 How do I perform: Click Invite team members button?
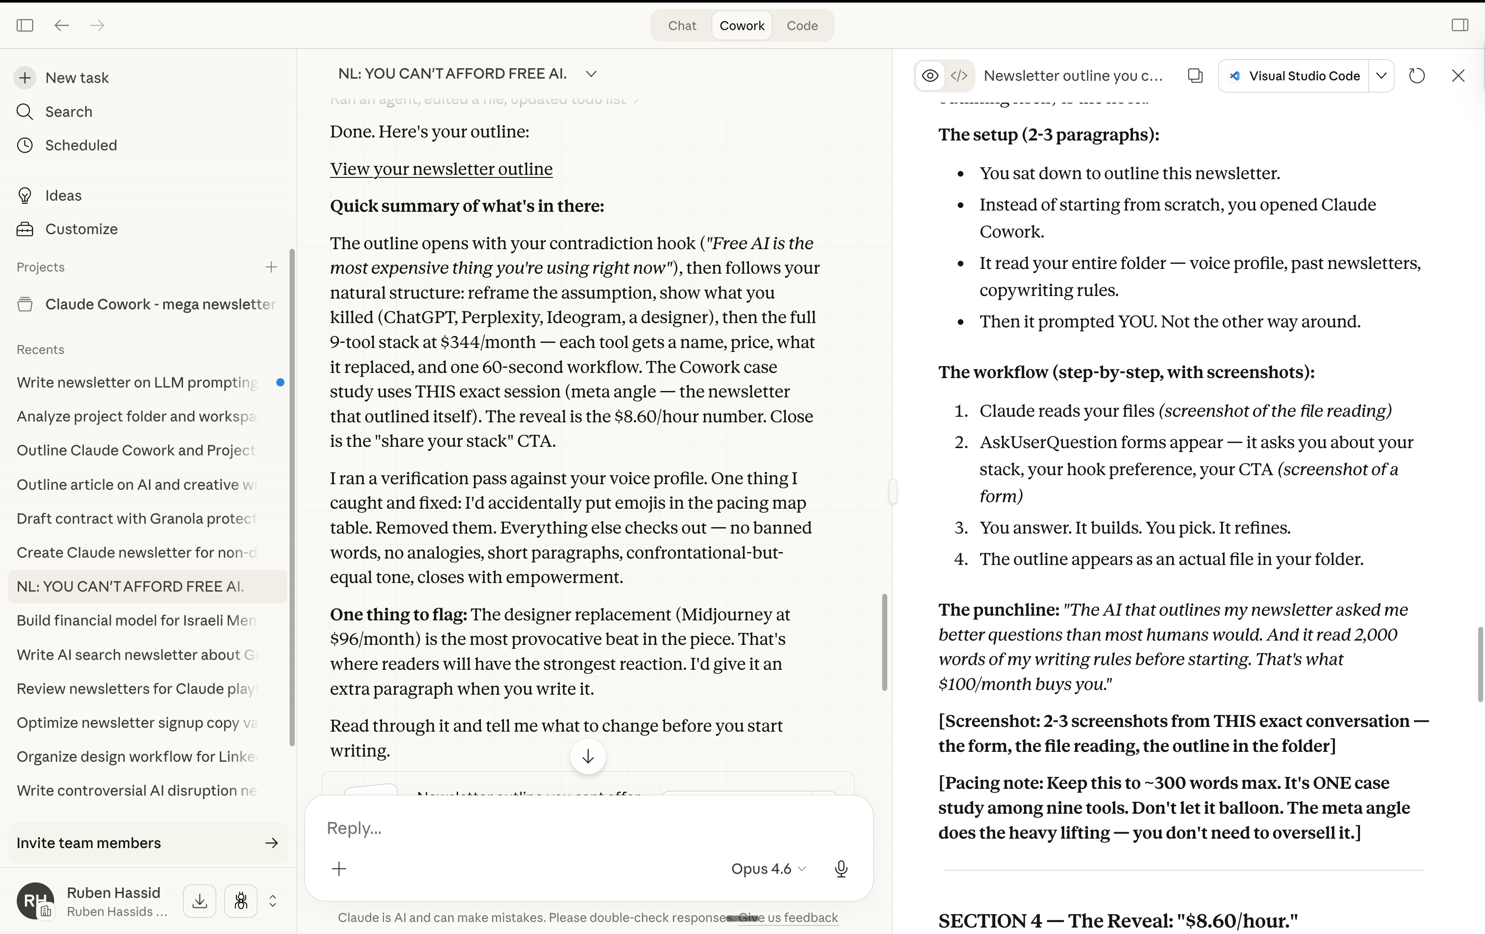[x=147, y=843]
